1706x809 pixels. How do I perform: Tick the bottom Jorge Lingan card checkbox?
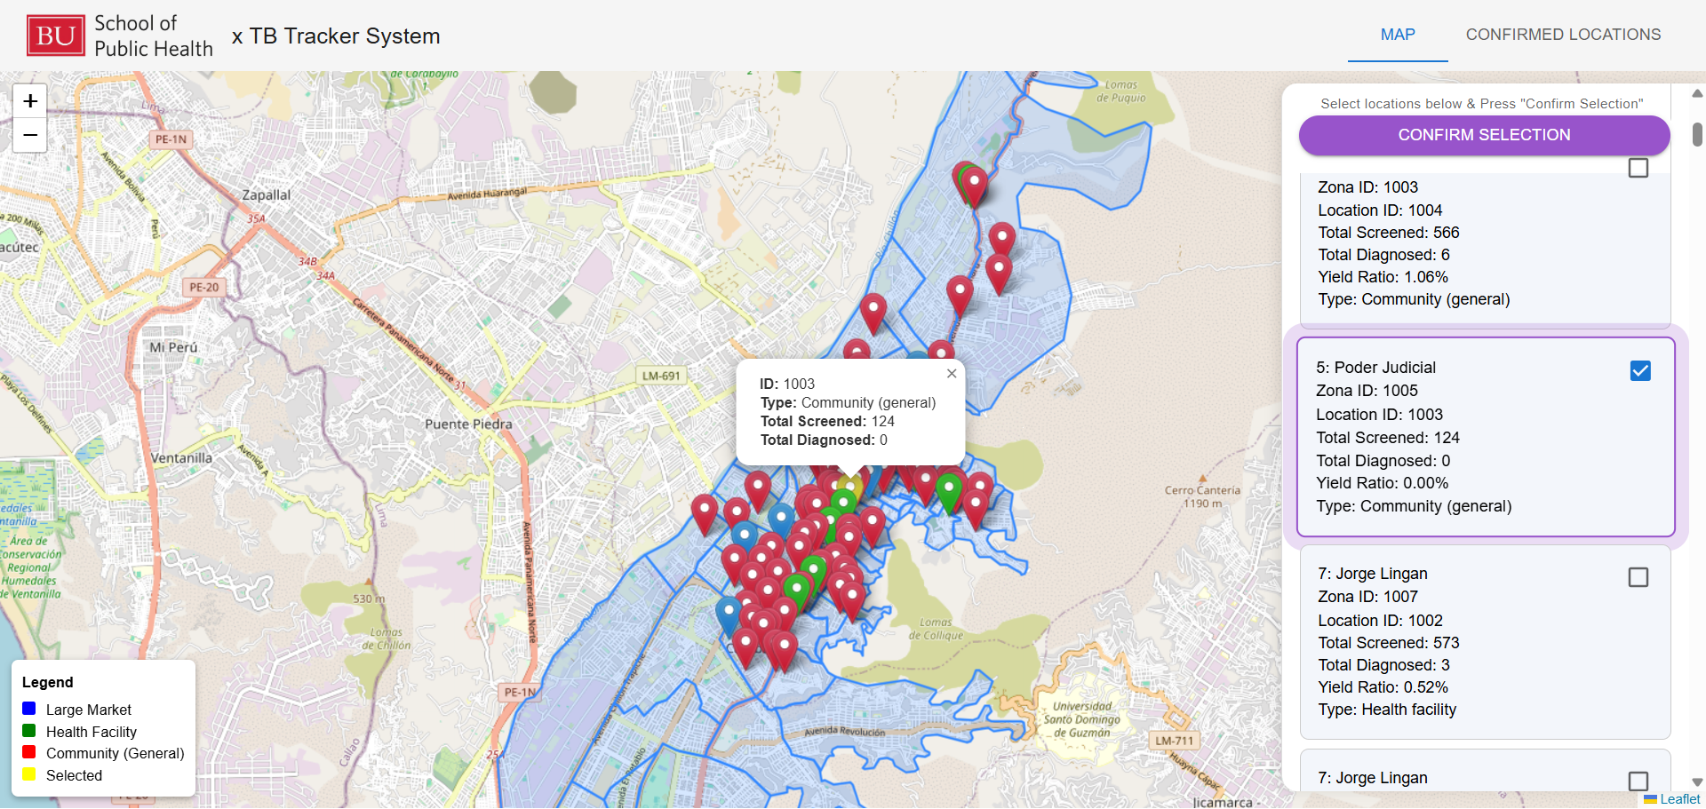(x=1638, y=781)
